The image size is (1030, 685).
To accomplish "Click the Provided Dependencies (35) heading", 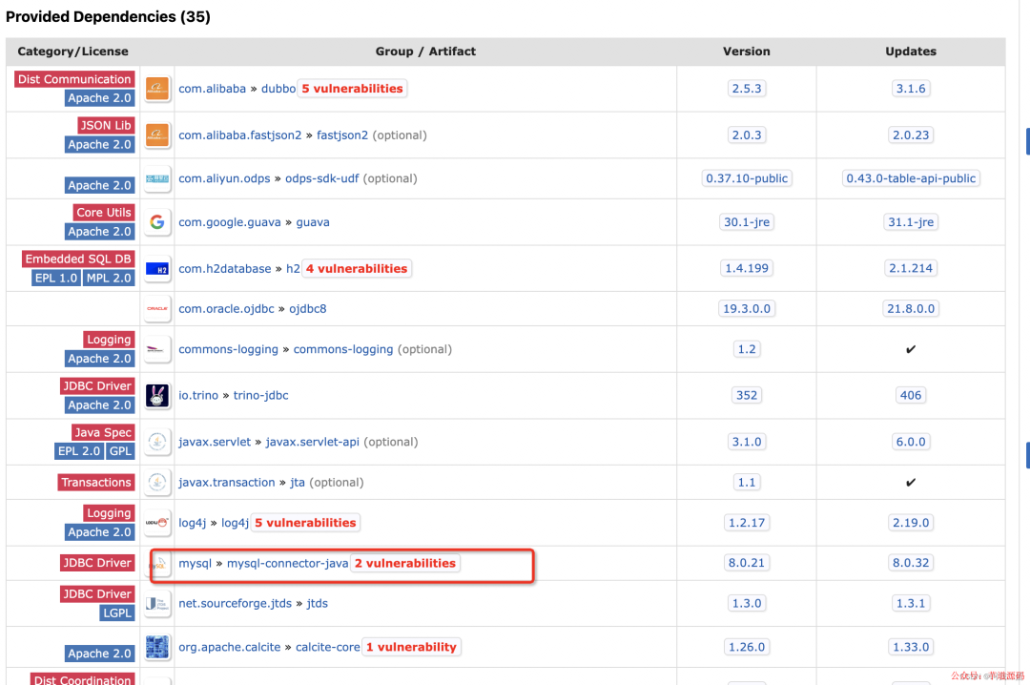I will coord(109,17).
